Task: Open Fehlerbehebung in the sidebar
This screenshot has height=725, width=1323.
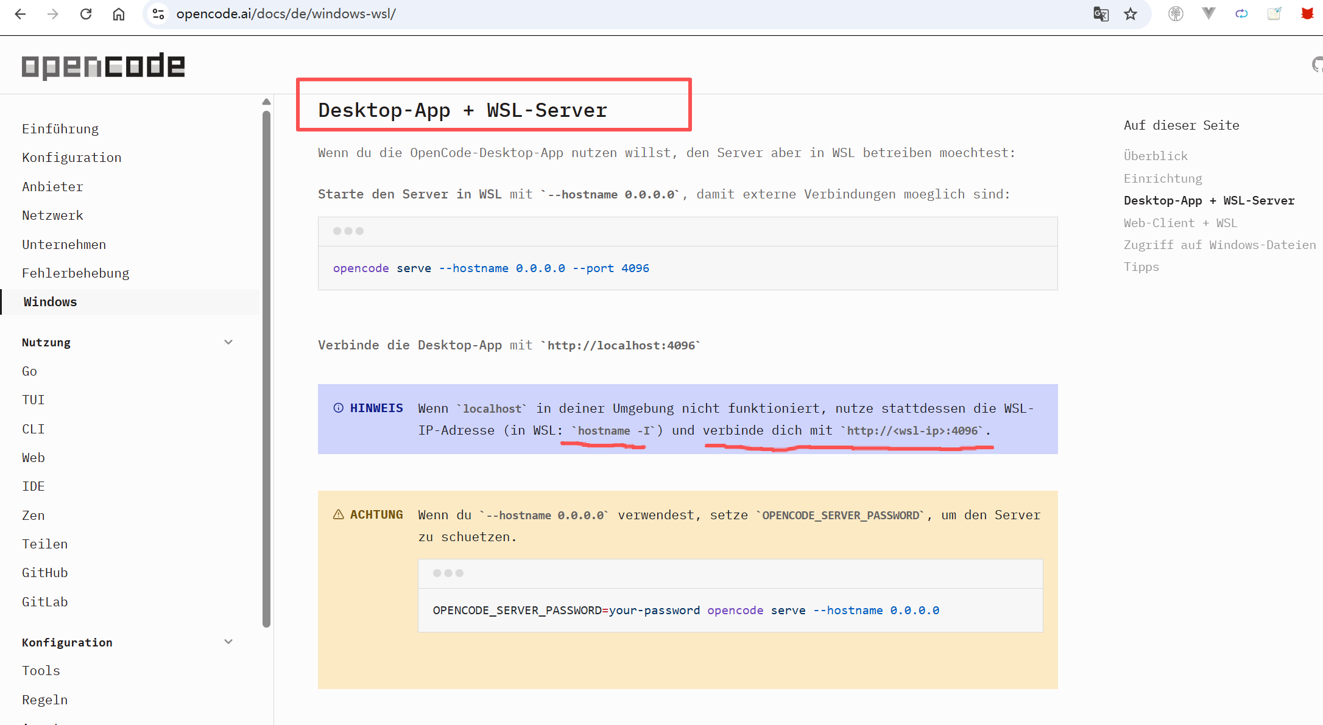Action: (76, 273)
